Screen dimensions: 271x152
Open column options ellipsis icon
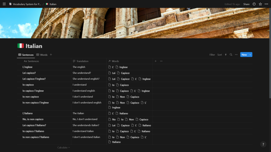click(161, 61)
